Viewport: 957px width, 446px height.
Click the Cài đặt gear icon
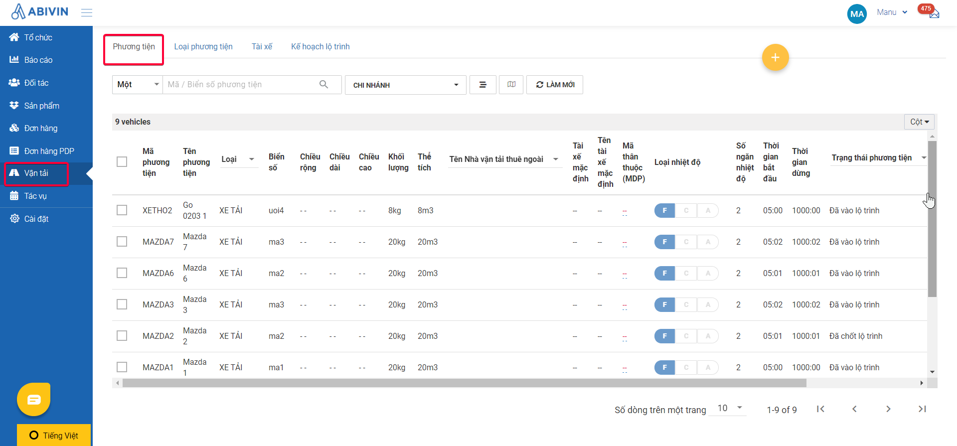[x=14, y=219]
